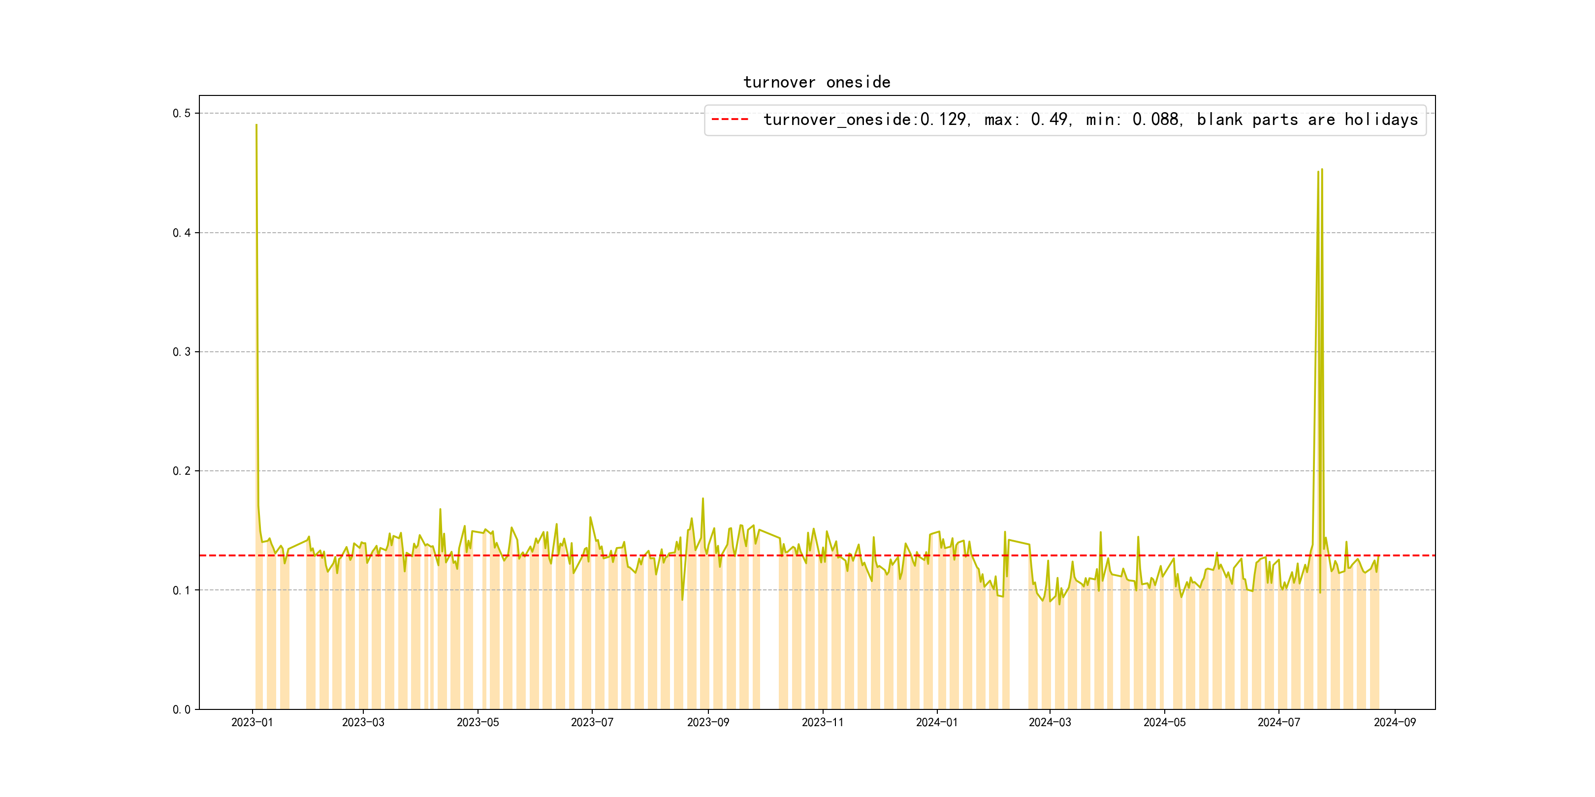Click the 0.2 y-axis tick label
Viewport: 1595px width, 797px height.
[182, 471]
